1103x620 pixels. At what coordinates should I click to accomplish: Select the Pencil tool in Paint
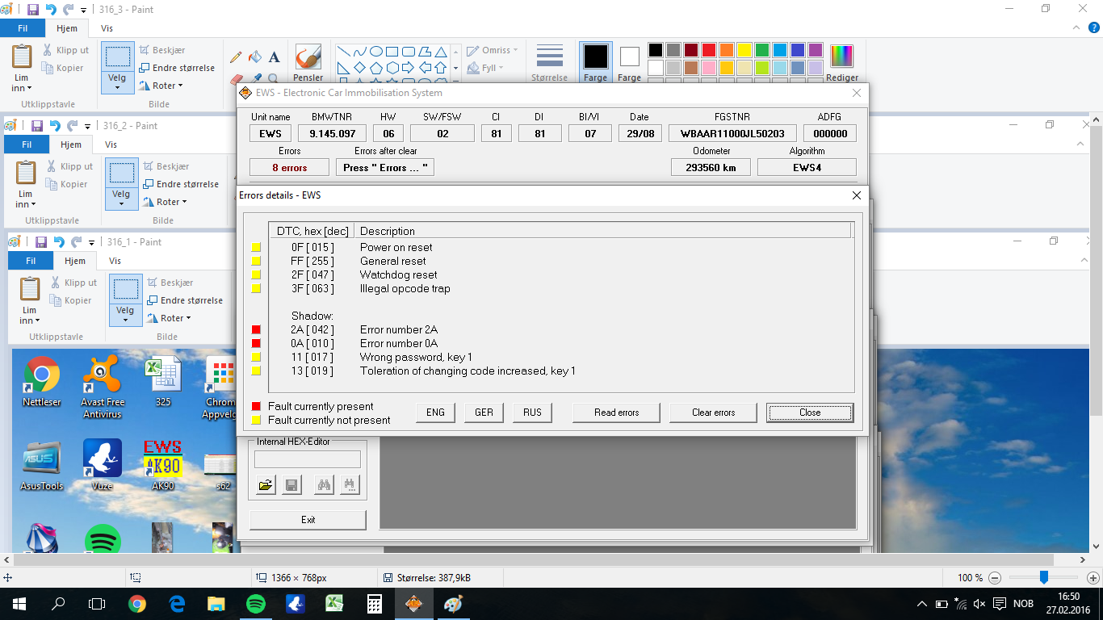pyautogui.click(x=236, y=57)
